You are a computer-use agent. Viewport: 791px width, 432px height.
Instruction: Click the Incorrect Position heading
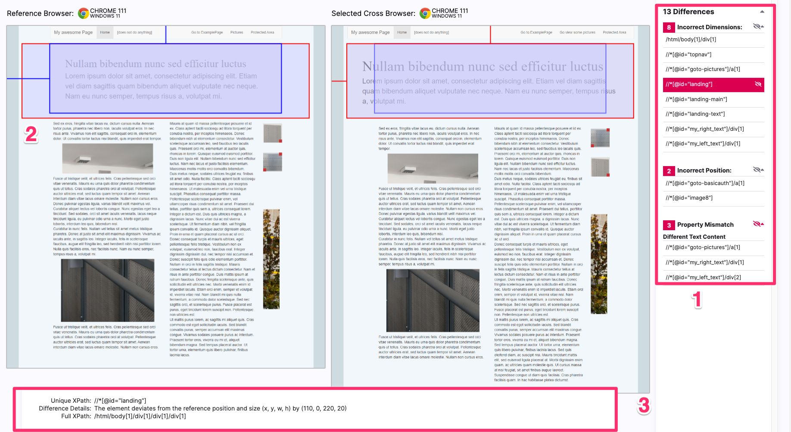click(x=704, y=170)
